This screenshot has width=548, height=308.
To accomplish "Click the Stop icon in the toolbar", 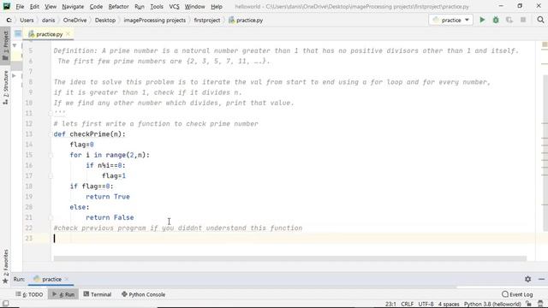I will [523, 20].
